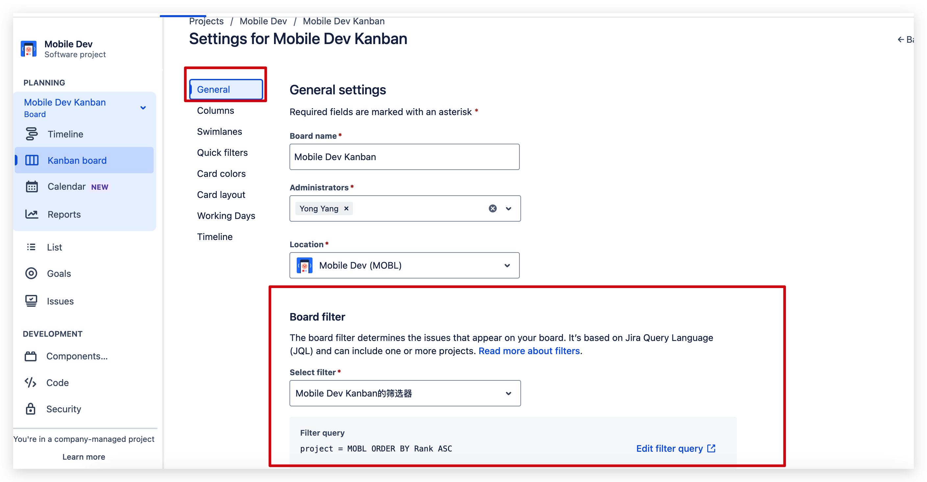This screenshot has height=482, width=927.
Task: Open Reports via its chart icon
Action: tap(32, 214)
